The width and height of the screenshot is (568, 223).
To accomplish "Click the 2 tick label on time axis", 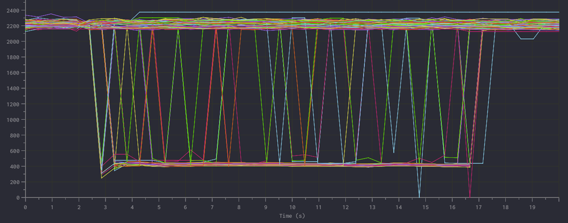I will click(79, 208).
